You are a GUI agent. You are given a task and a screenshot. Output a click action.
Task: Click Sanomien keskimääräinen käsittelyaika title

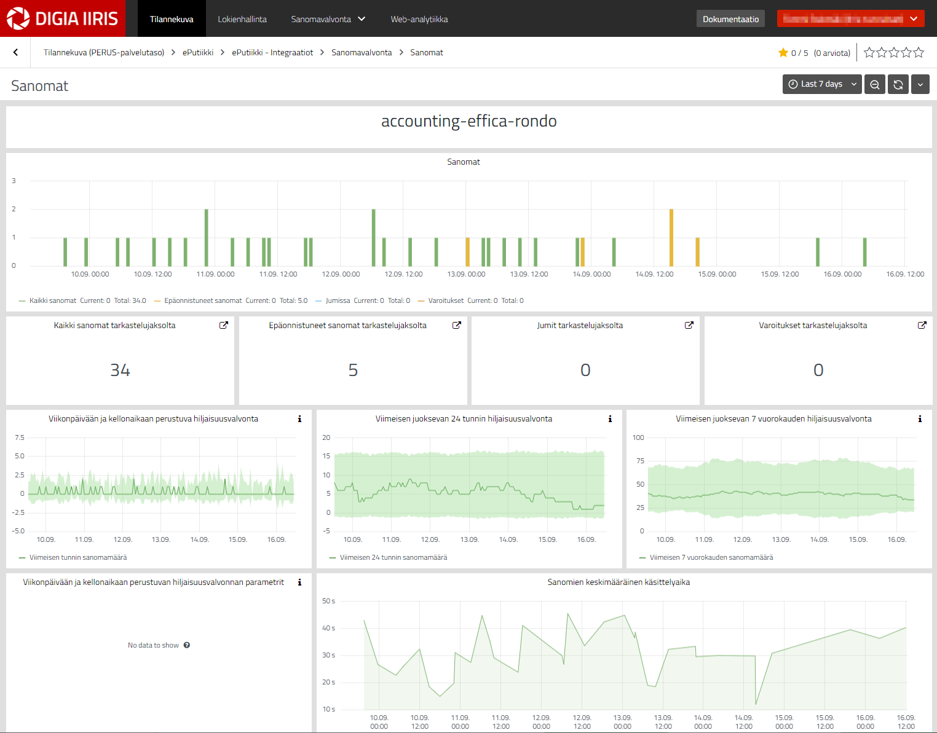click(619, 582)
